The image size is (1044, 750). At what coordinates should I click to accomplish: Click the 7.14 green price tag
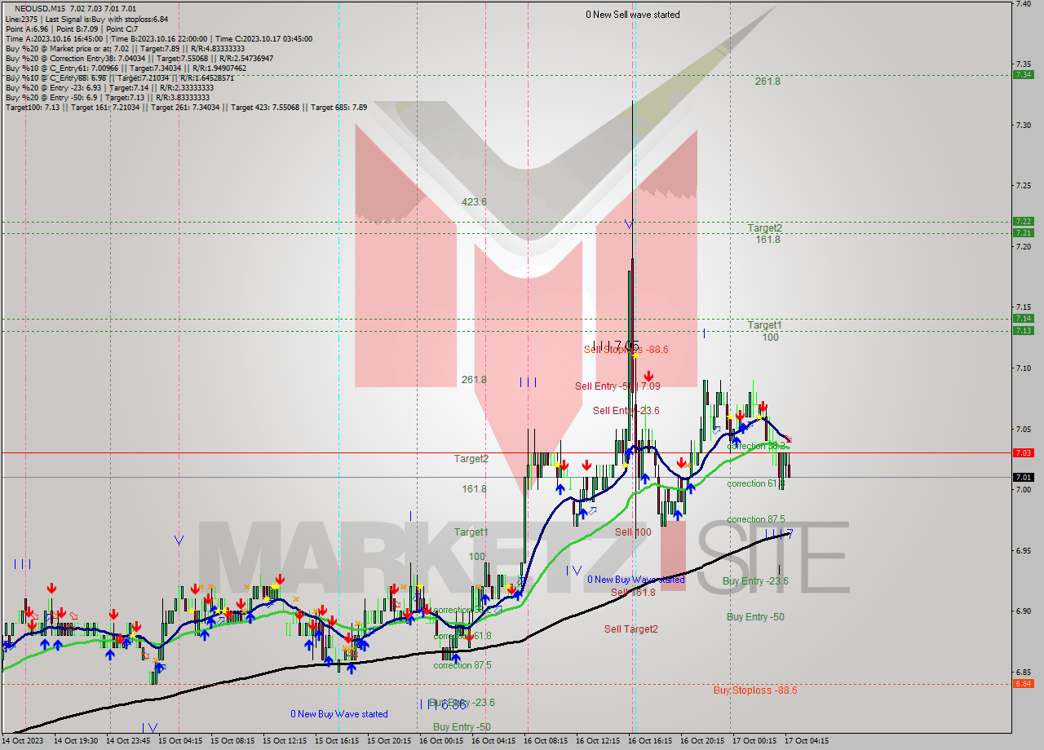[1023, 318]
